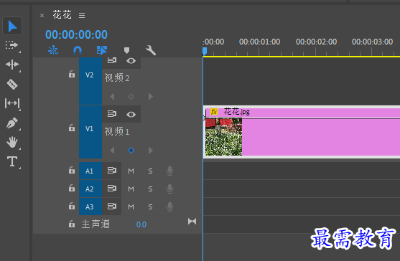This screenshot has height=261, width=400.
Task: Select the Selection tool arrow
Action: [12, 26]
